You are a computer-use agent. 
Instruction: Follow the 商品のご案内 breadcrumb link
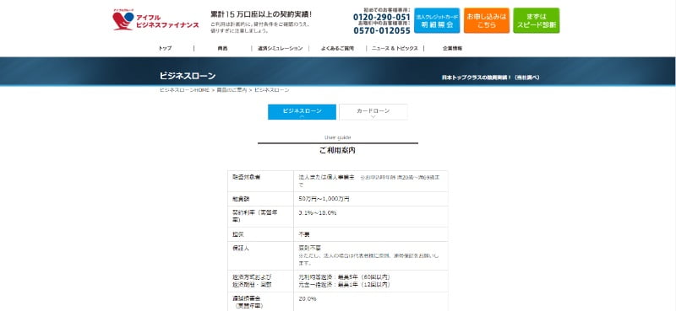[x=232, y=90]
